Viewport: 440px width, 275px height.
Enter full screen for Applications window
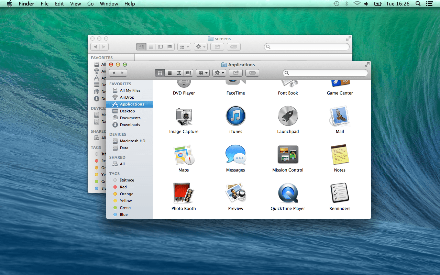click(367, 65)
